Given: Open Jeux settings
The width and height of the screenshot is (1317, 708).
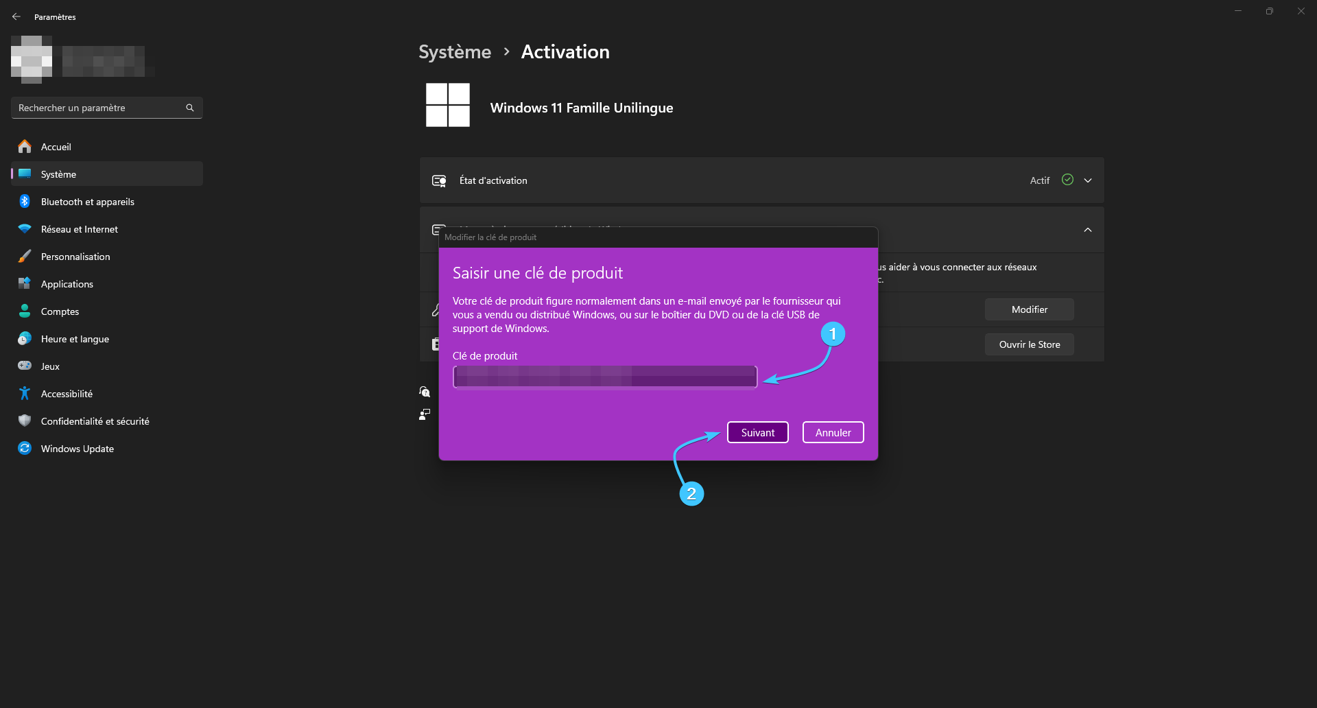Looking at the screenshot, I should 107,366.
